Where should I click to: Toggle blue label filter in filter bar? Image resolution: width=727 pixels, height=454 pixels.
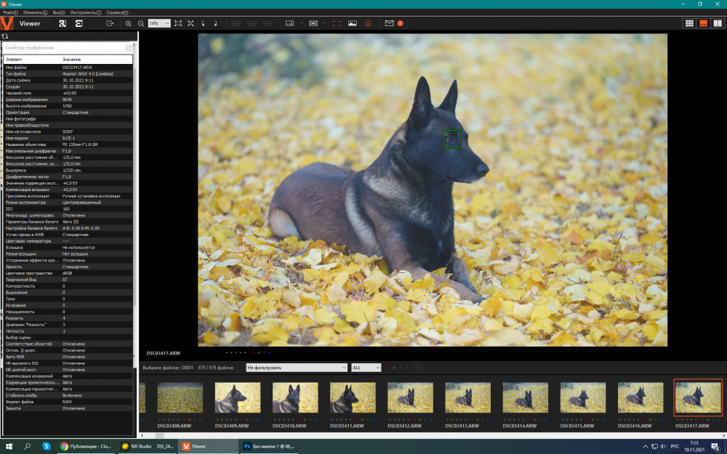(407, 368)
